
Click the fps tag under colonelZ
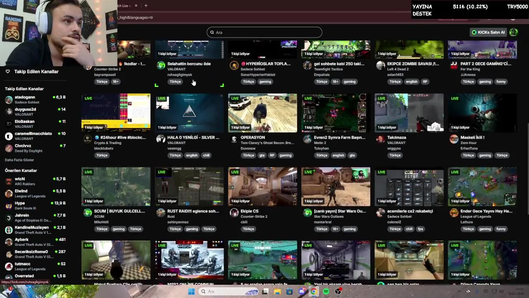[421, 229]
